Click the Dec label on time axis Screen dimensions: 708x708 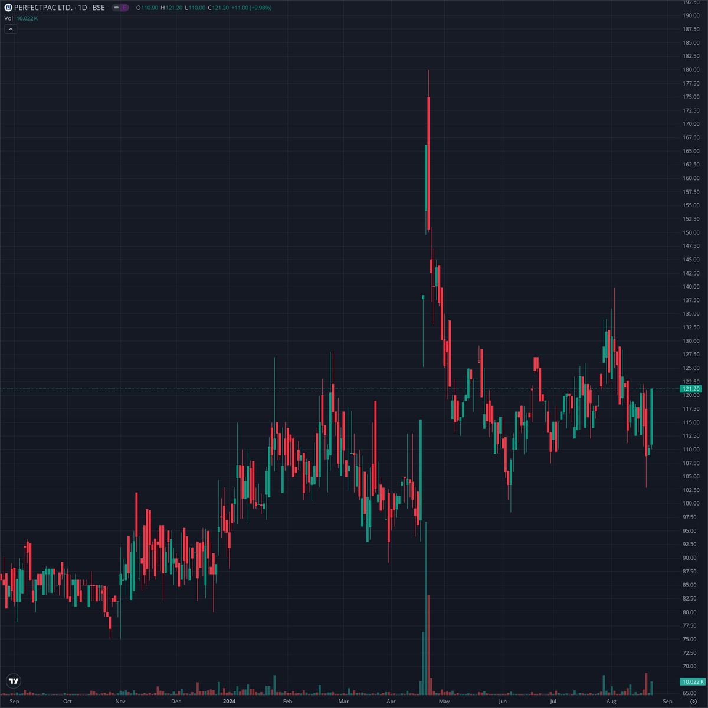click(x=176, y=702)
